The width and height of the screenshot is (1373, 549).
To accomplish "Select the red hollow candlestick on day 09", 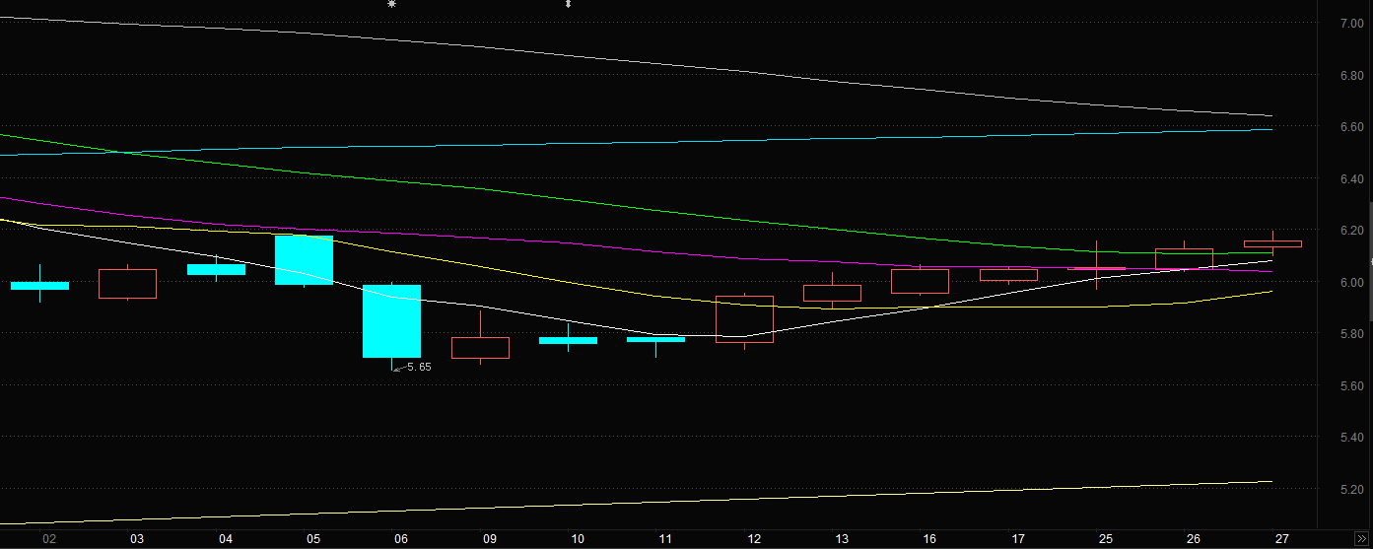I will 480,347.
